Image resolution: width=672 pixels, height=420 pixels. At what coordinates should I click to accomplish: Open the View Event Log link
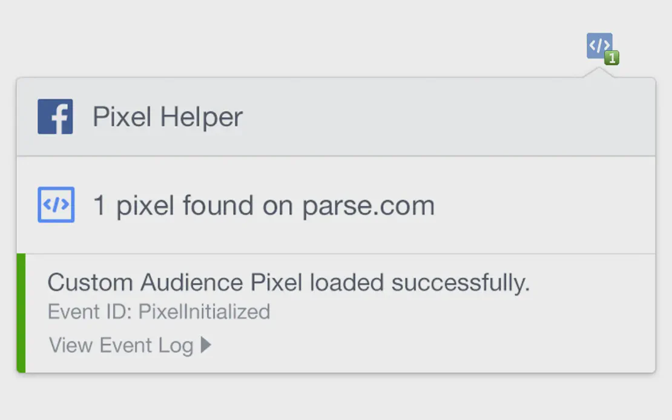click(x=121, y=345)
